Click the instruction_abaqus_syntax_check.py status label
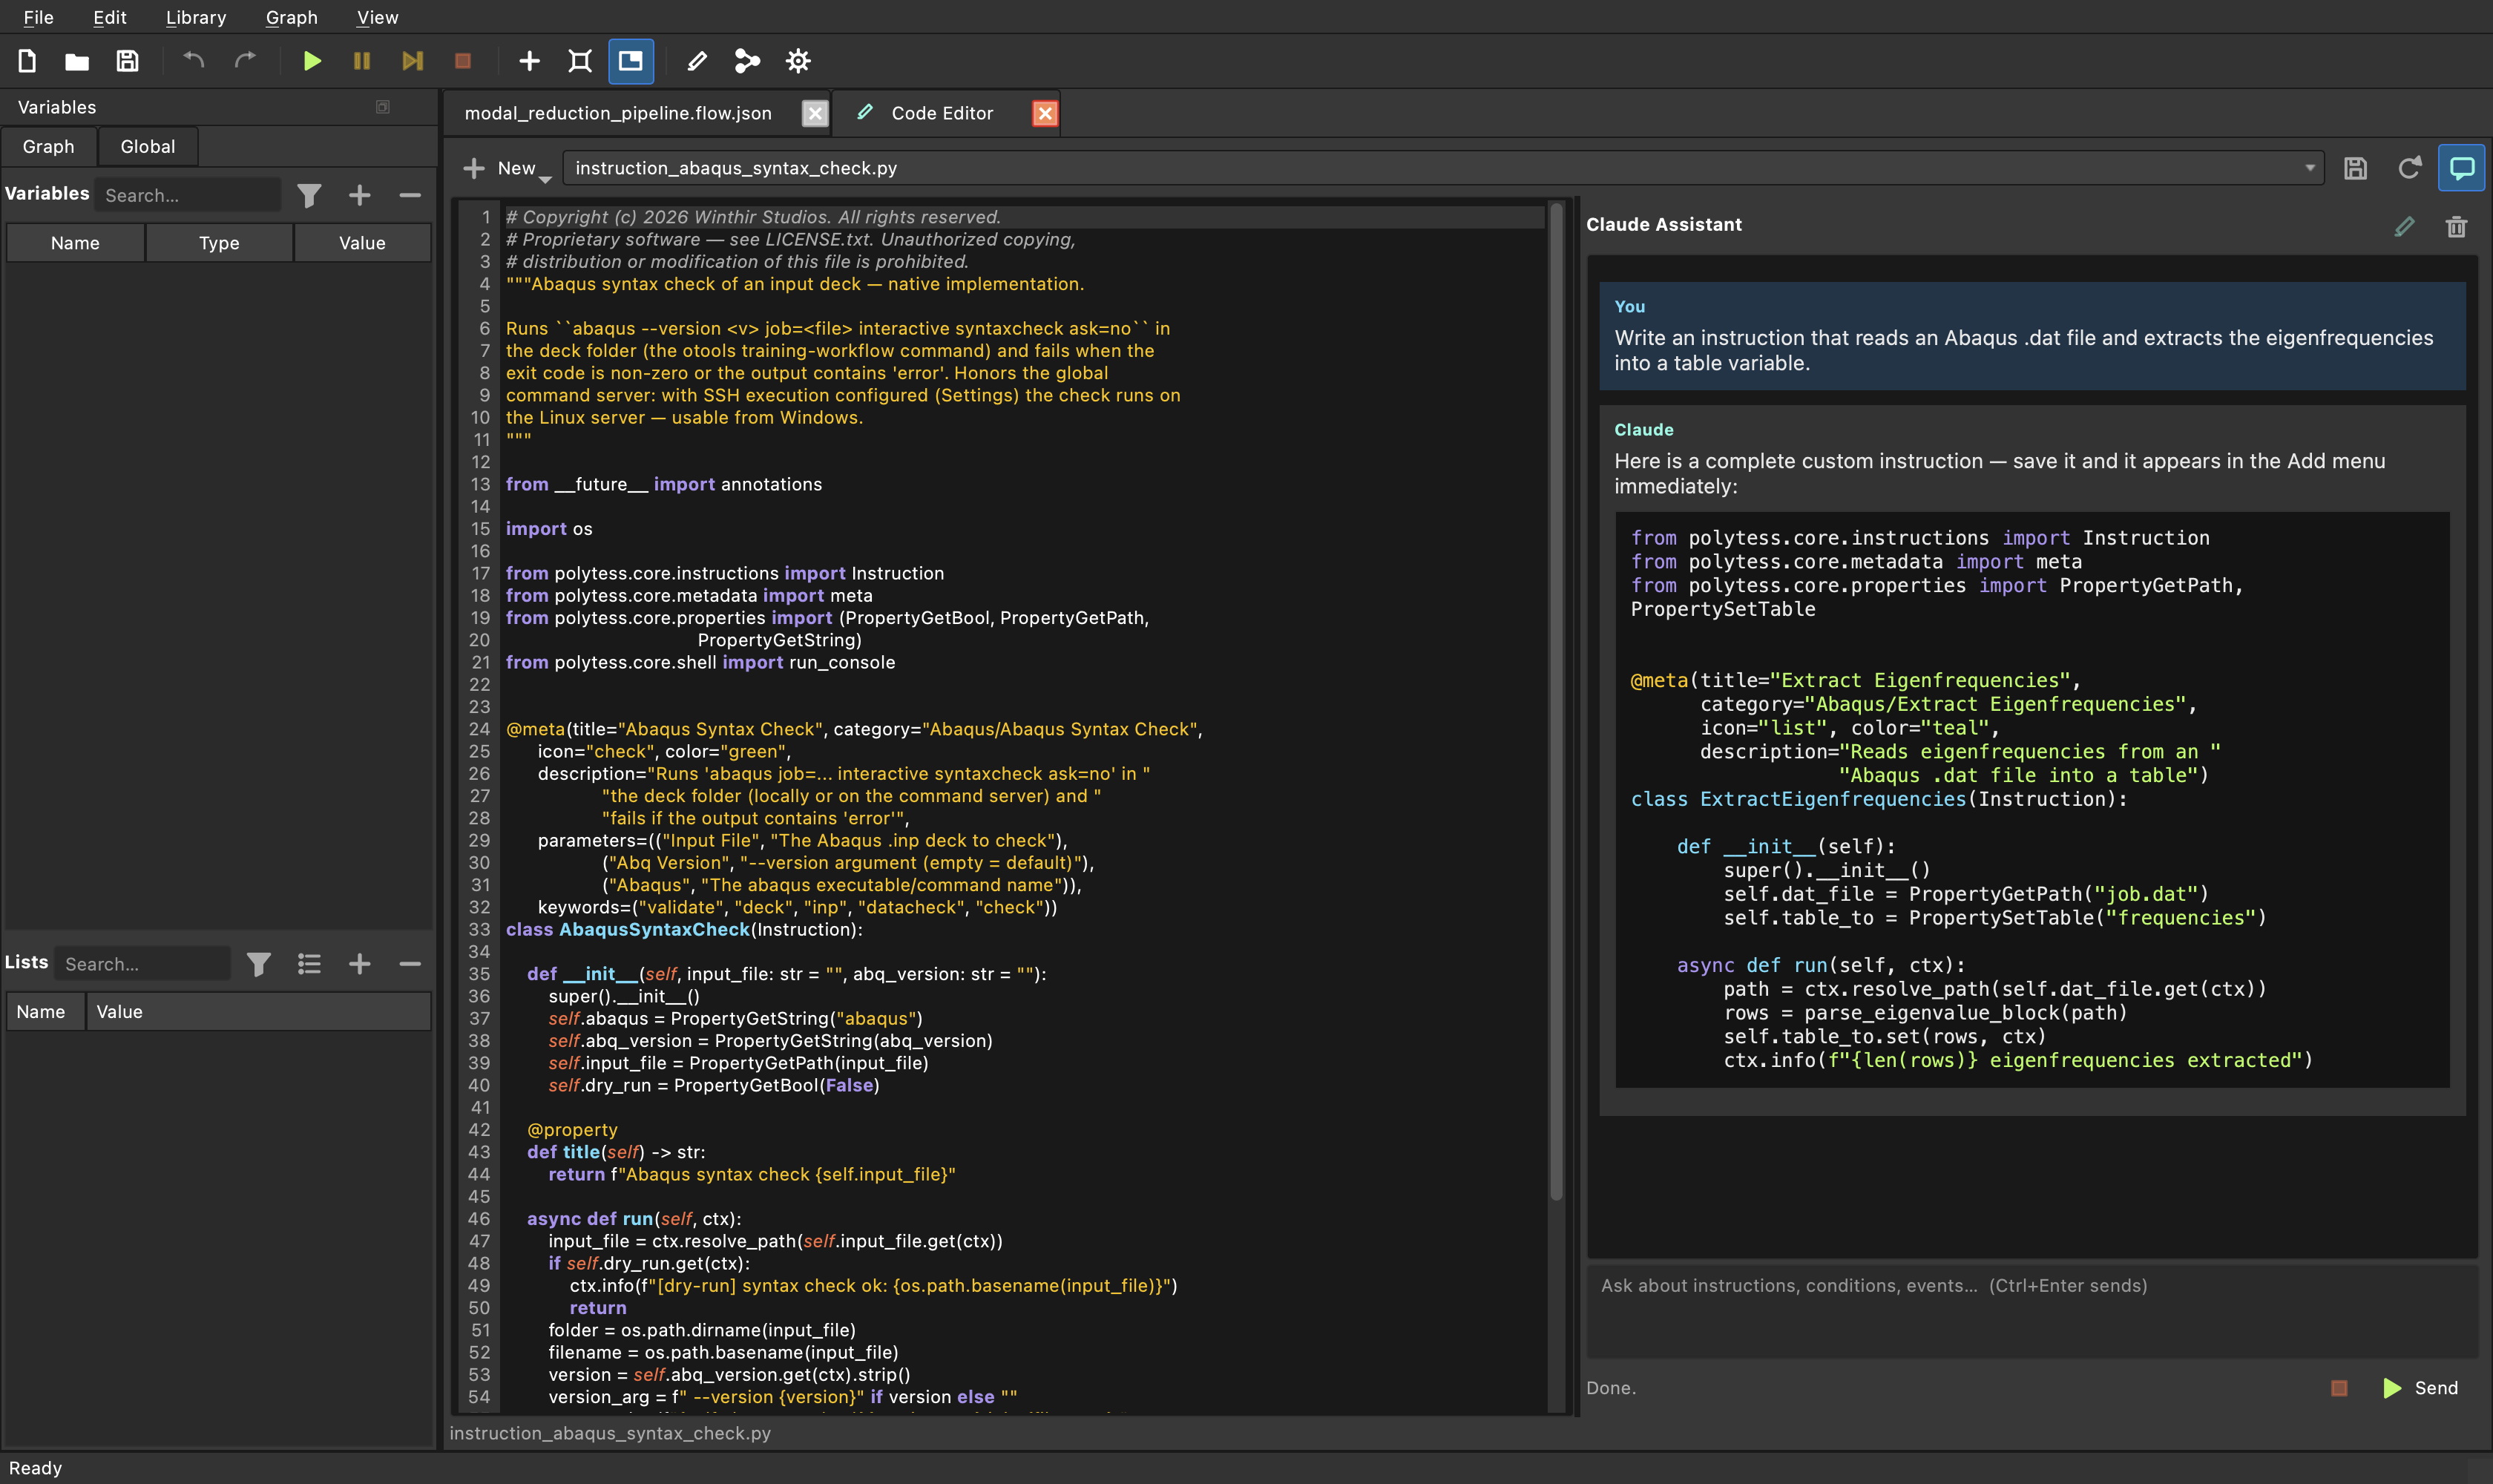 [610, 1433]
